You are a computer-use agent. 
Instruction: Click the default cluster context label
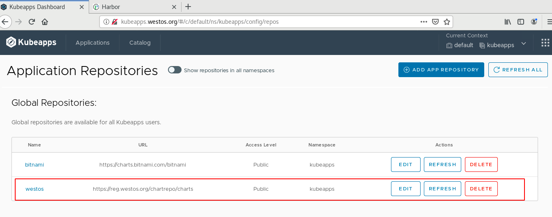click(x=460, y=45)
